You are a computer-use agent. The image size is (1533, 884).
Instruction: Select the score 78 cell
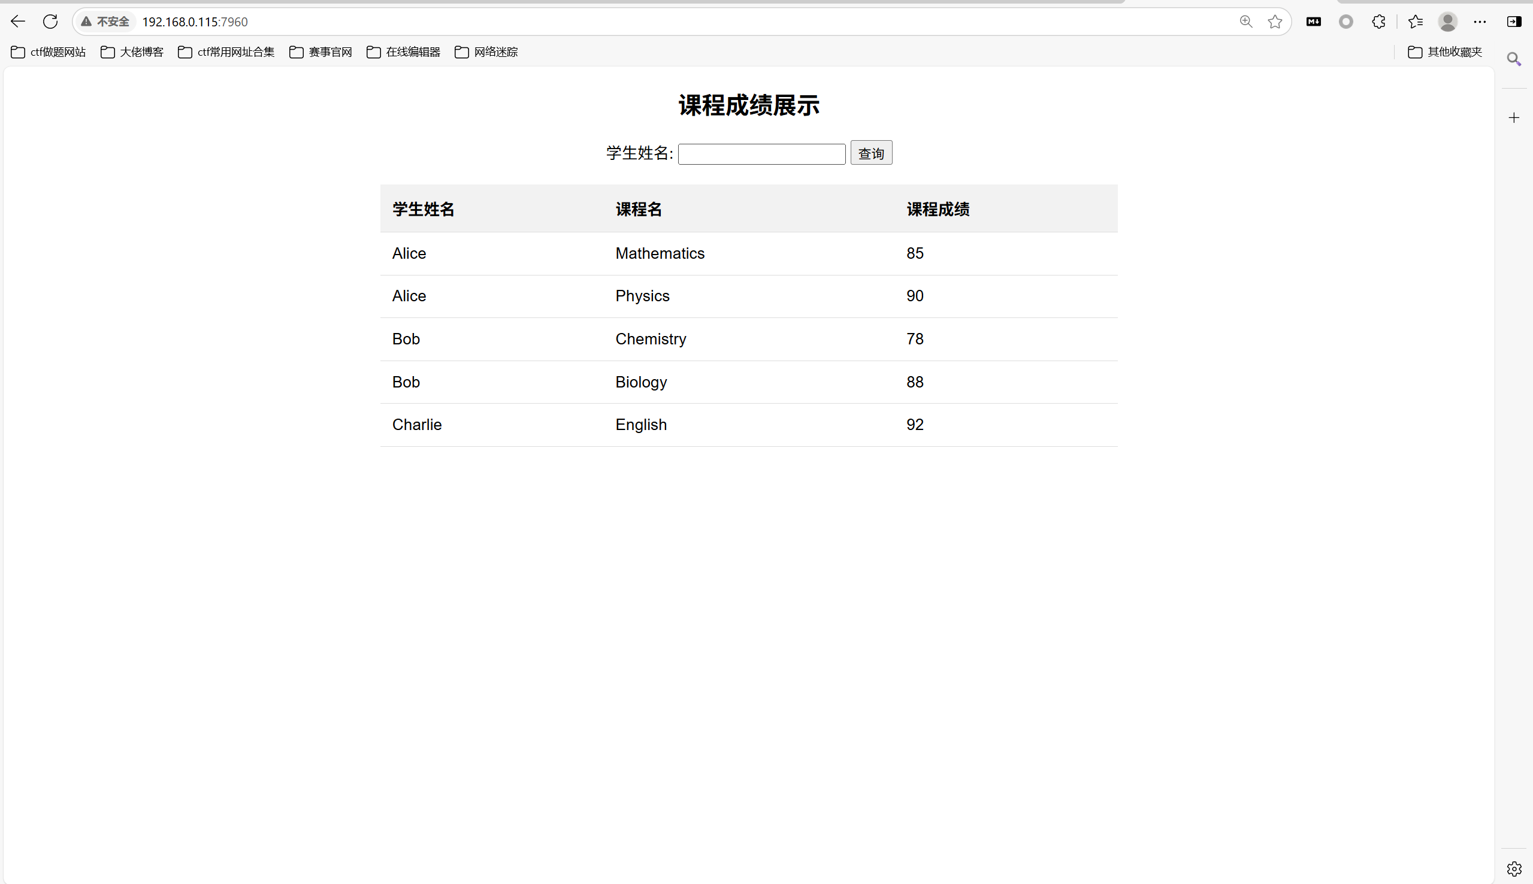click(914, 339)
